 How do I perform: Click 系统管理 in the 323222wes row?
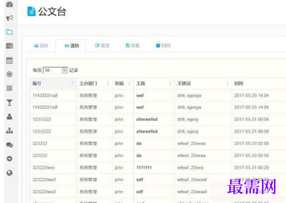(x=88, y=168)
